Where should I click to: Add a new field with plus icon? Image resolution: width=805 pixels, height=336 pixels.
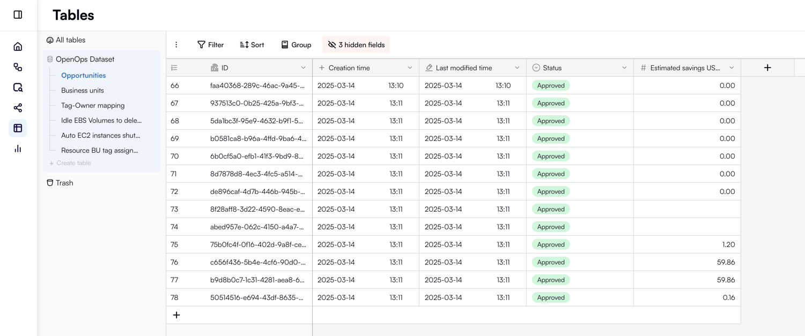pos(767,68)
